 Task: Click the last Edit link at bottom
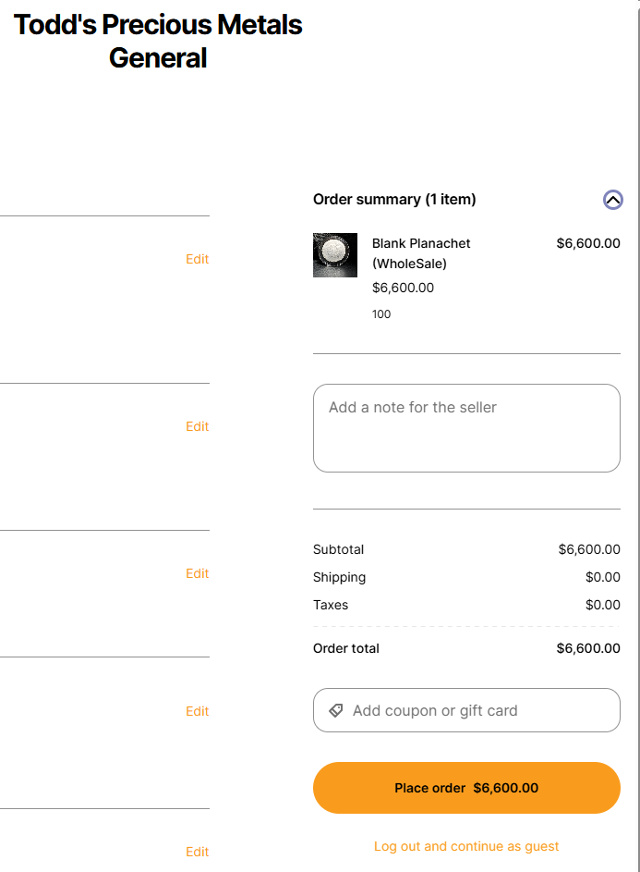click(x=197, y=852)
